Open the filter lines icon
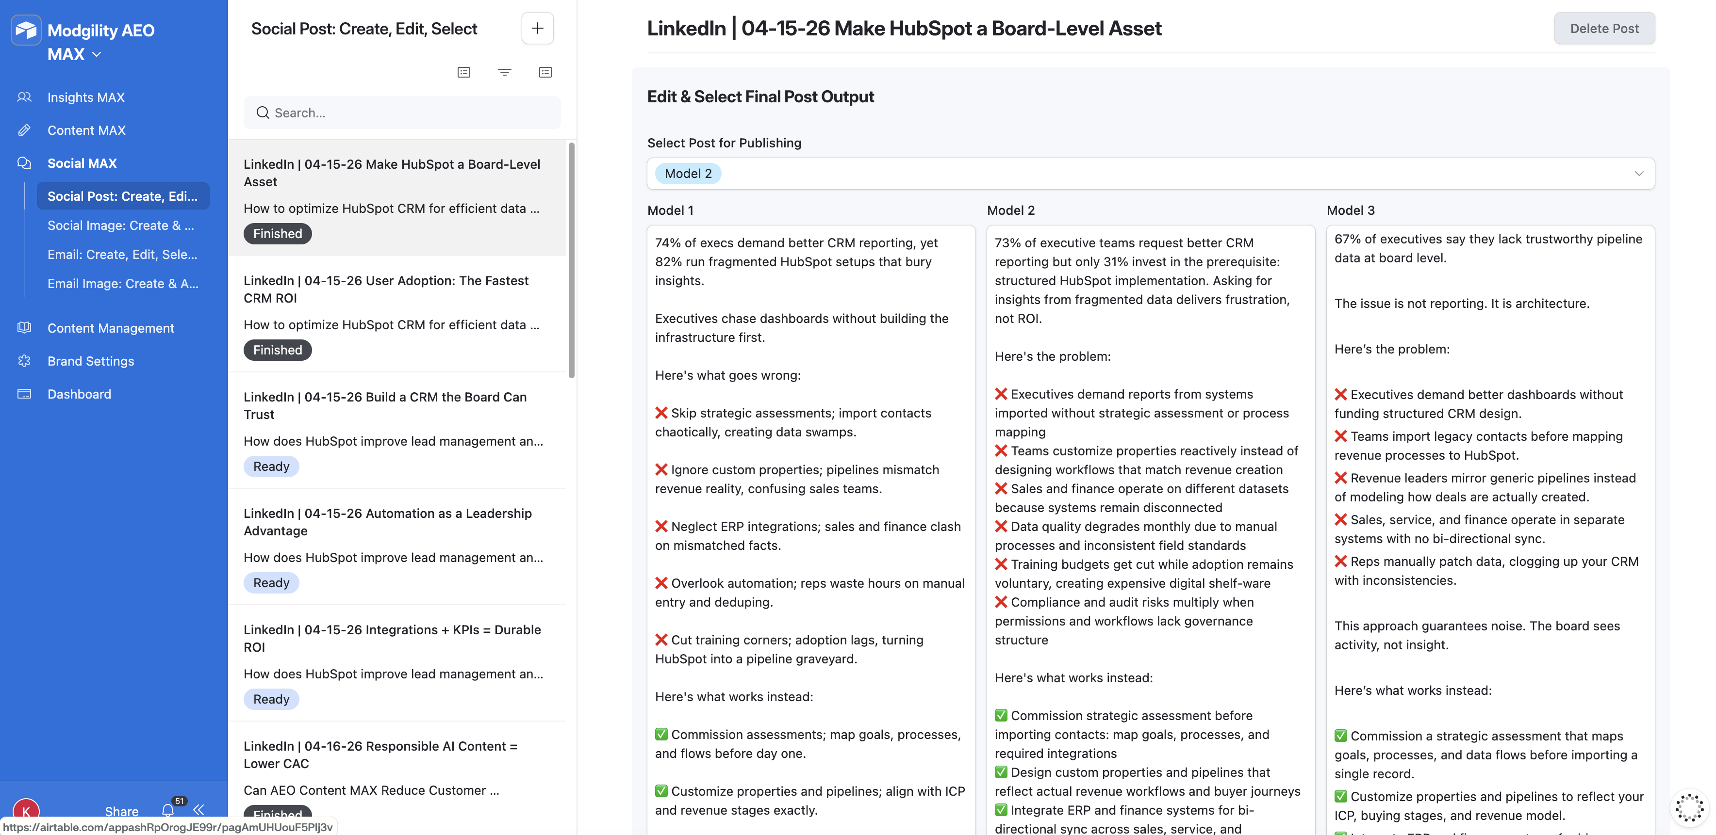The height and width of the screenshot is (835, 1716). tap(505, 72)
